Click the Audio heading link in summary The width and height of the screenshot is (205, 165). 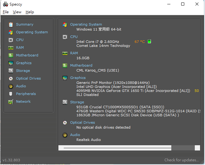pyautogui.click(x=75, y=135)
